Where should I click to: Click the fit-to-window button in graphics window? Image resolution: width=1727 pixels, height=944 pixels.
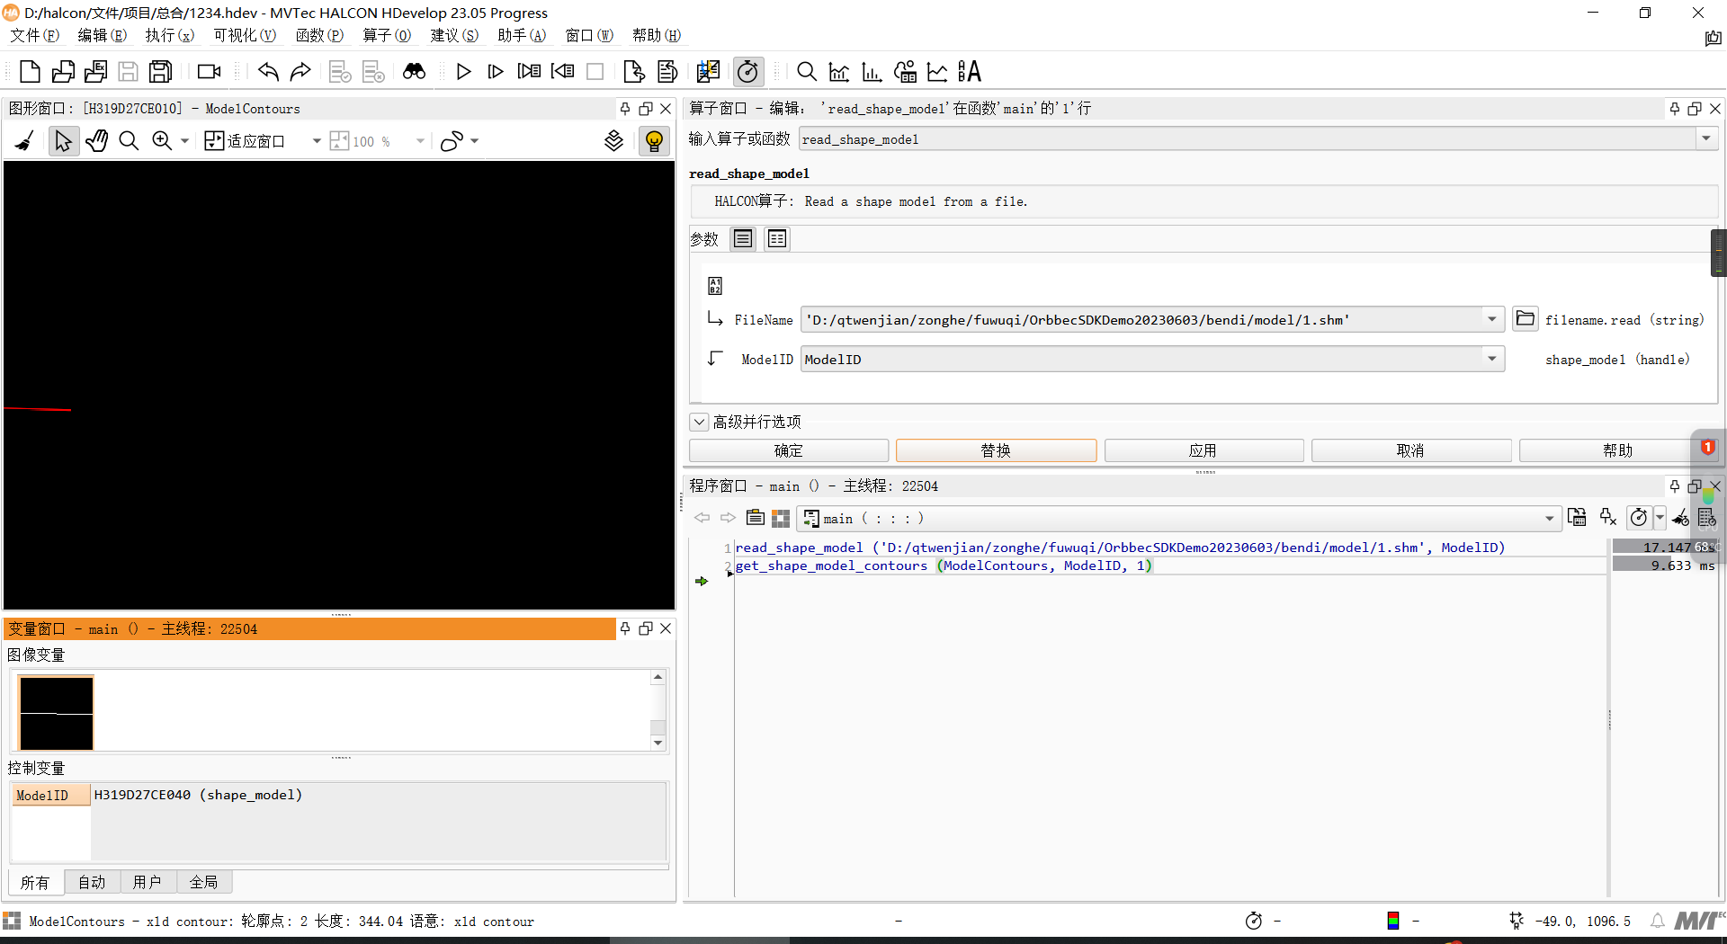click(x=245, y=141)
